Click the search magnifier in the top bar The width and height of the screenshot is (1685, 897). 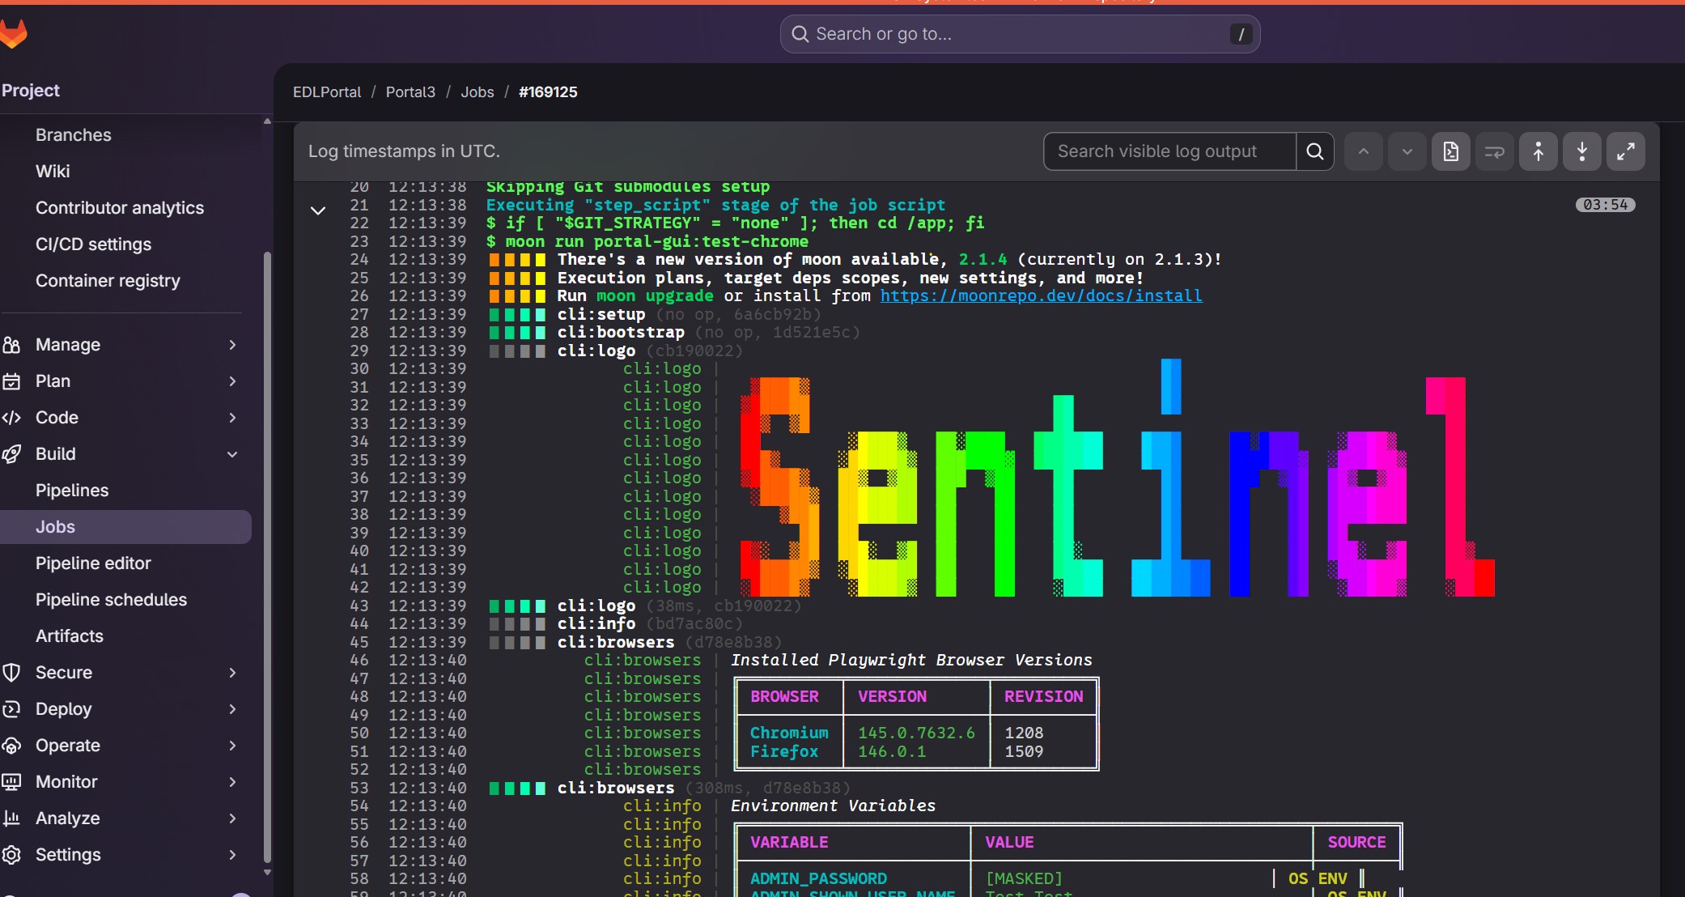[800, 34]
